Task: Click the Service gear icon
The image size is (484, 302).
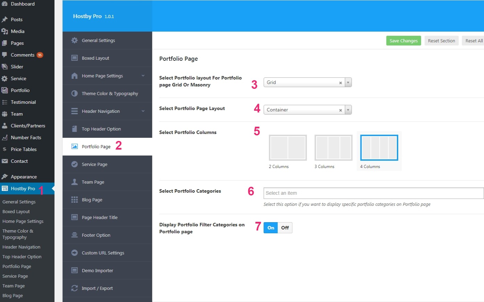Action: pyautogui.click(x=5, y=78)
